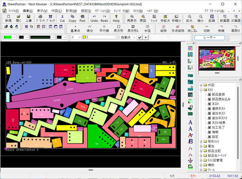242x179 pixels.
Task: Open the ネスト(N) menu
Action: click(138, 11)
